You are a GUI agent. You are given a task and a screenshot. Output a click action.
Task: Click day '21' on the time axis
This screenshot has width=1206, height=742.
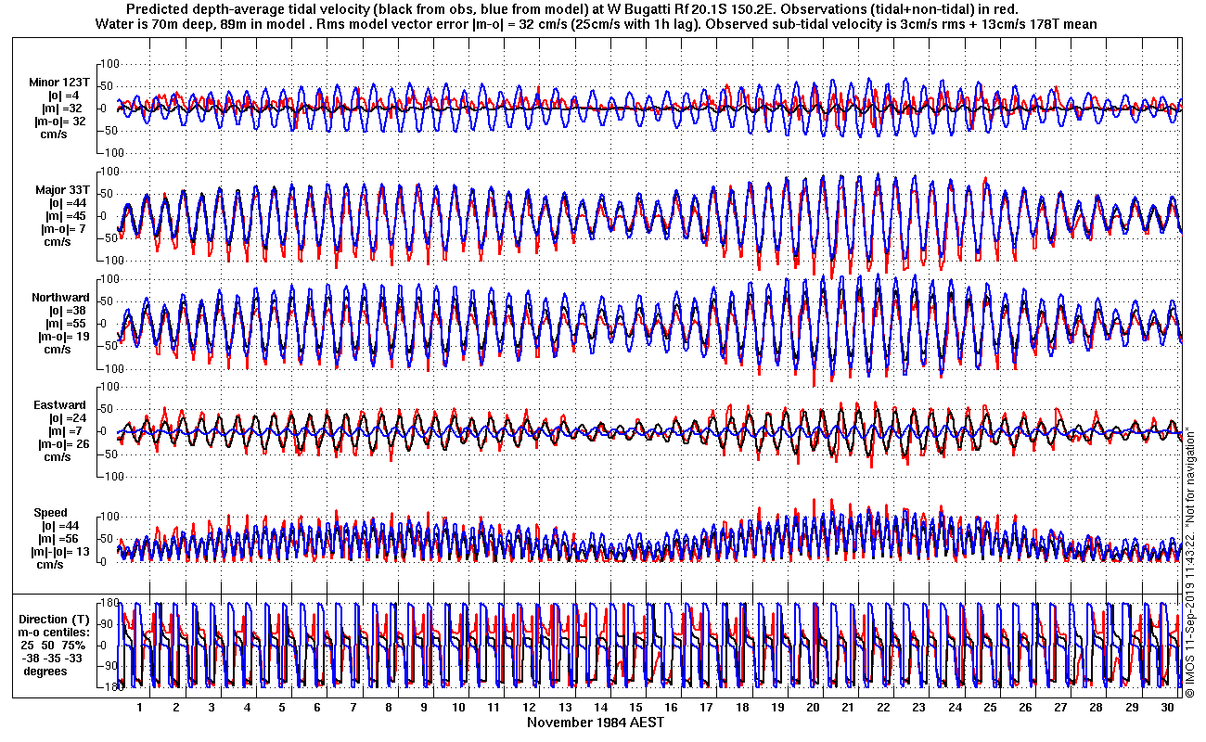(848, 708)
